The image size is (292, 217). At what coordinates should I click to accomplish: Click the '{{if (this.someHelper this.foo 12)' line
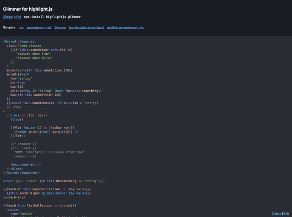pyautogui.click(x=41, y=50)
